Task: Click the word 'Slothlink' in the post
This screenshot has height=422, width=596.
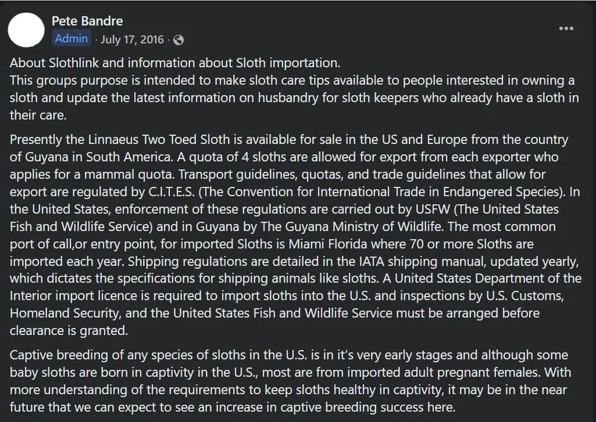Action: pos(74,62)
